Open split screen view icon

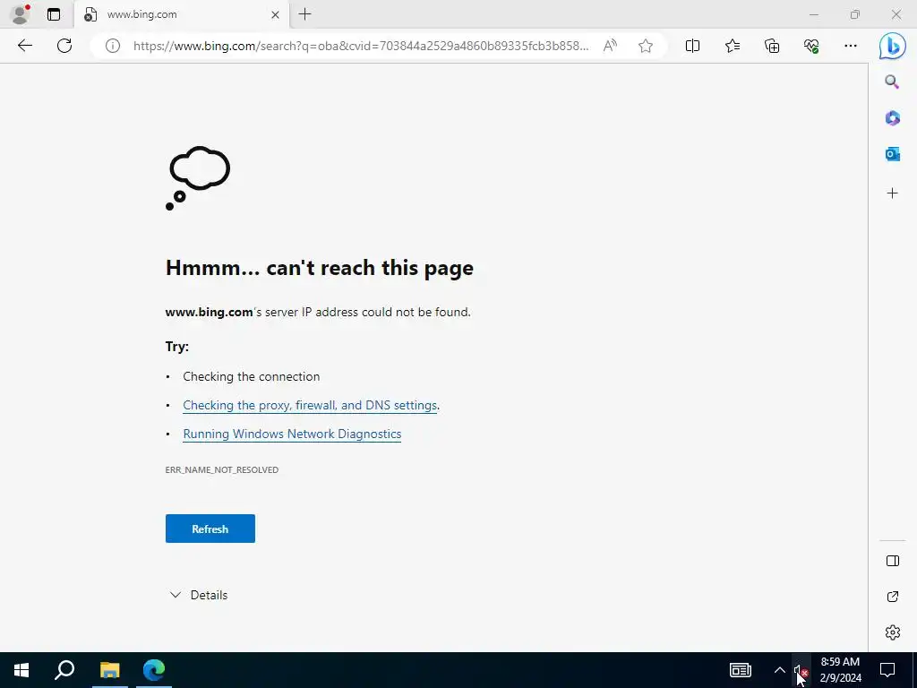pyautogui.click(x=692, y=46)
